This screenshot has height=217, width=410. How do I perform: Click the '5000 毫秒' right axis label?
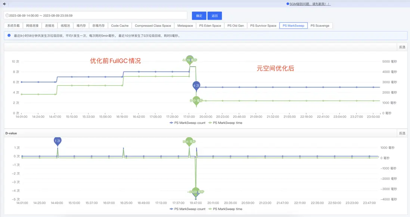coord(389,62)
